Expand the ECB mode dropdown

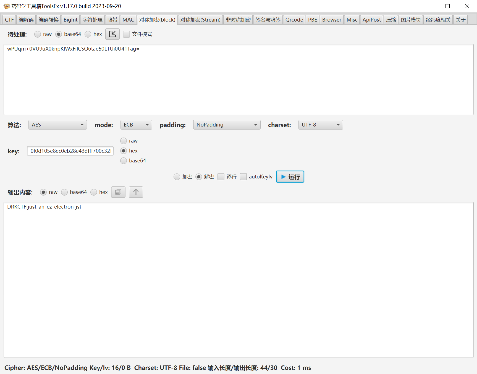pyautogui.click(x=136, y=125)
